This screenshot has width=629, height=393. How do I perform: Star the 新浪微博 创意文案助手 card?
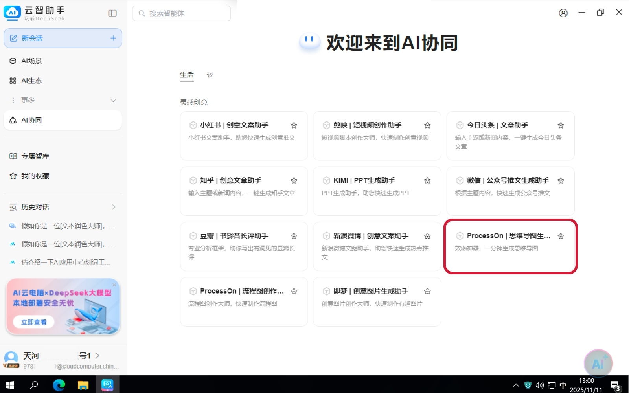(427, 236)
